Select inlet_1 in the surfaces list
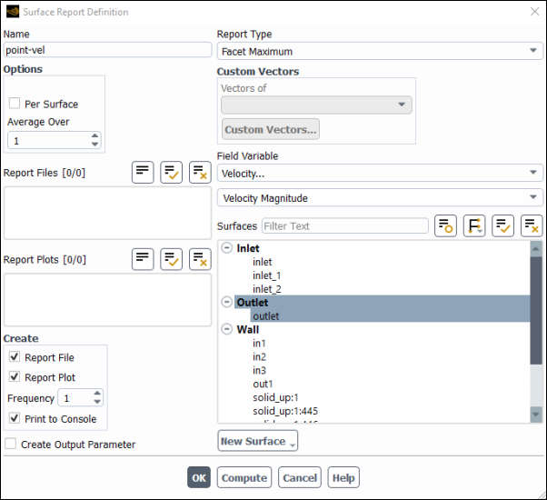This screenshot has height=500, width=547. (267, 275)
